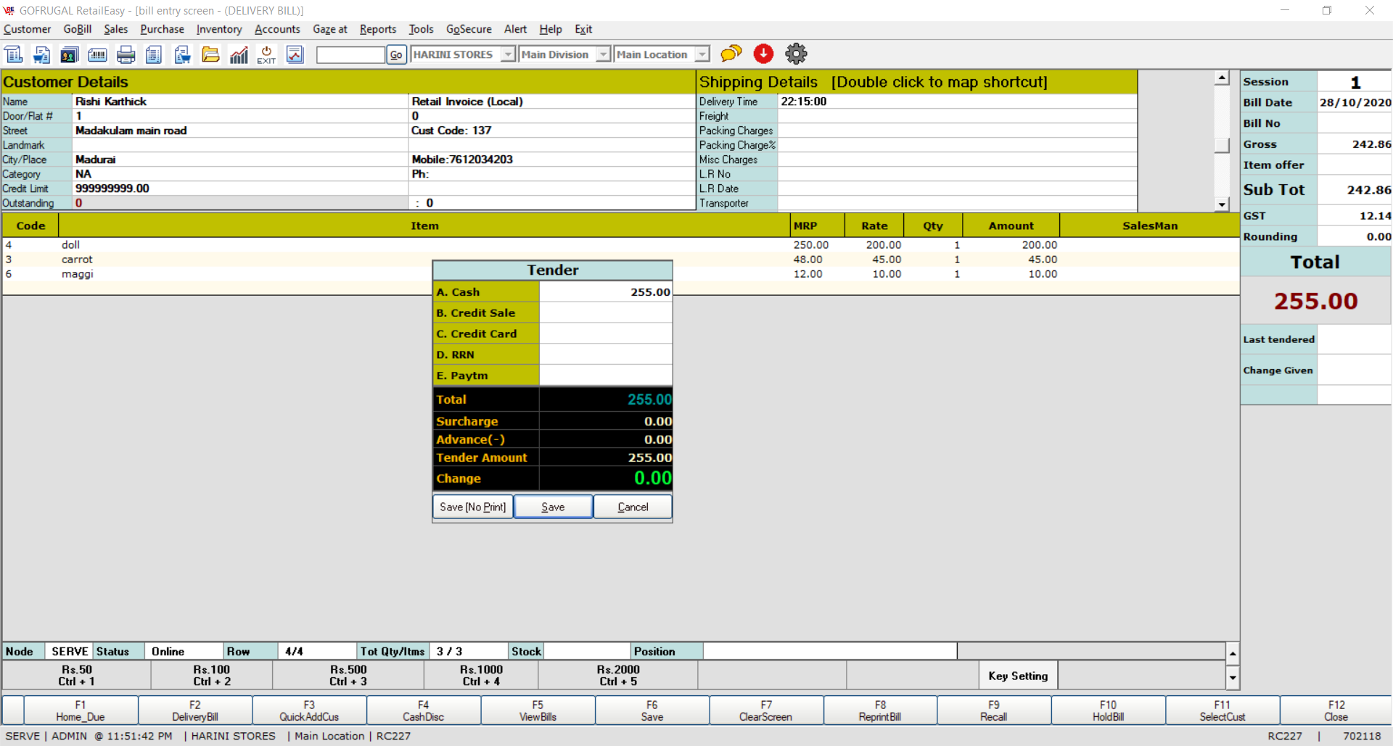
Task: Click the Rs.1000 Ctrl+4 denomination button
Action: point(481,676)
